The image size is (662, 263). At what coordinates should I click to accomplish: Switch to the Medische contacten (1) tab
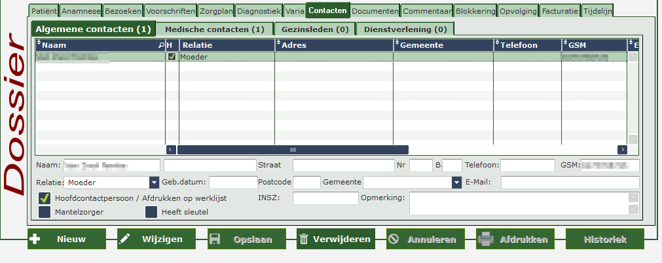coord(215,29)
